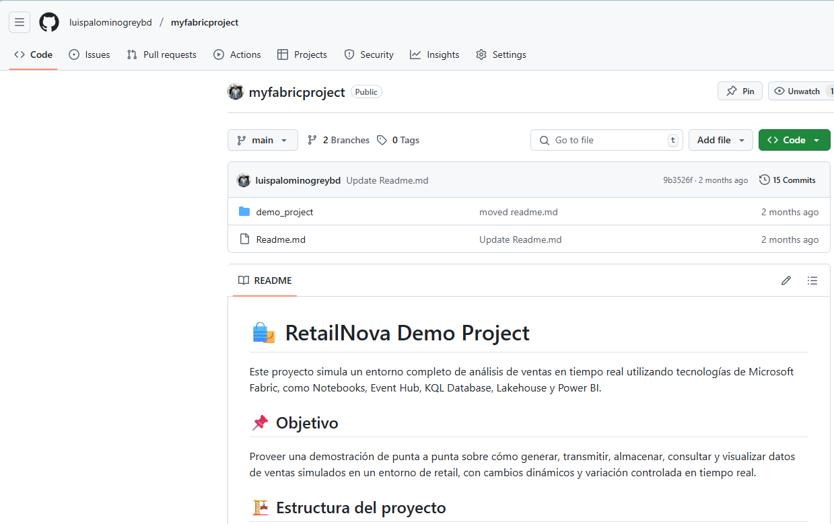The width and height of the screenshot is (834, 524).
Task: Open the Projects tab
Action: coord(302,54)
